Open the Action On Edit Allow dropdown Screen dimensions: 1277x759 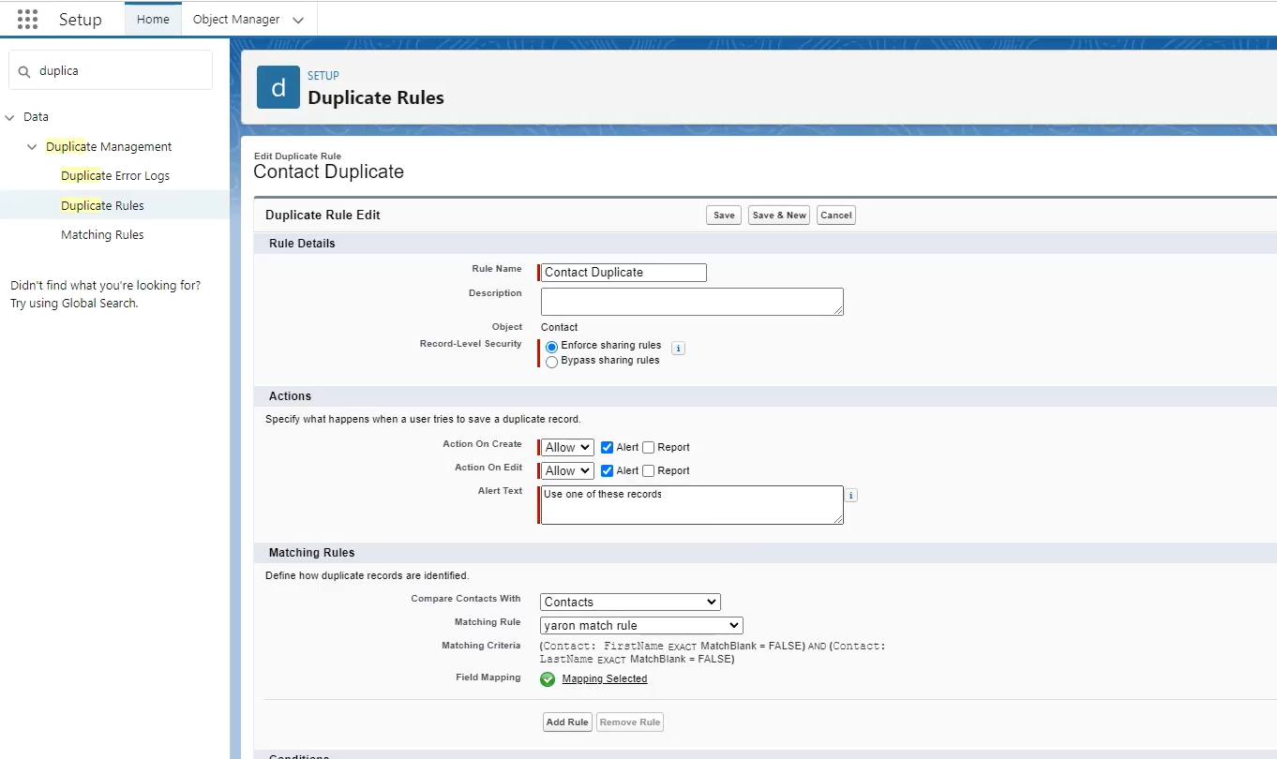567,470
